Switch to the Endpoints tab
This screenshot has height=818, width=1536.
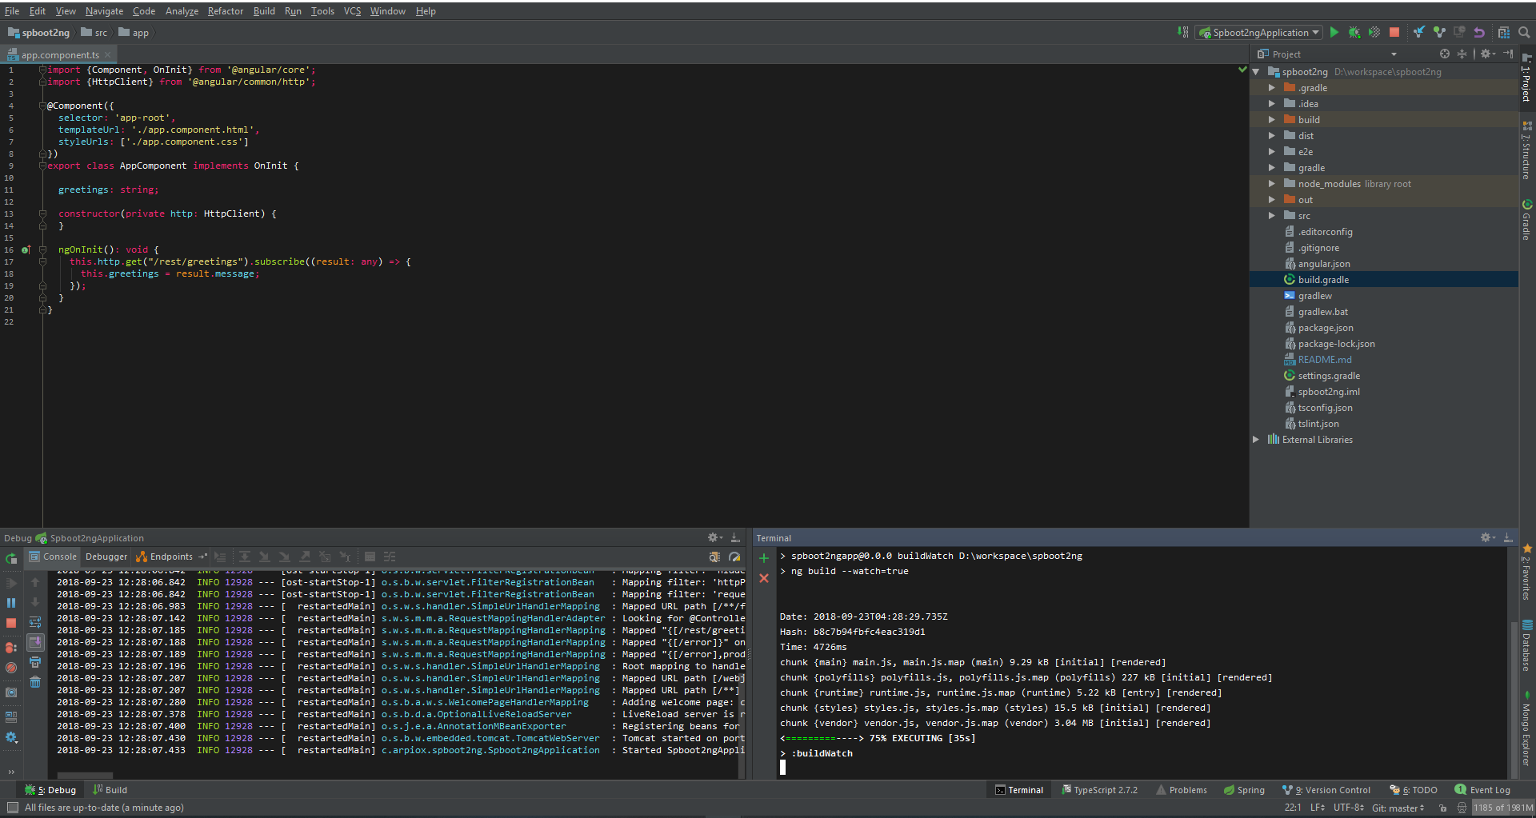[171, 557]
